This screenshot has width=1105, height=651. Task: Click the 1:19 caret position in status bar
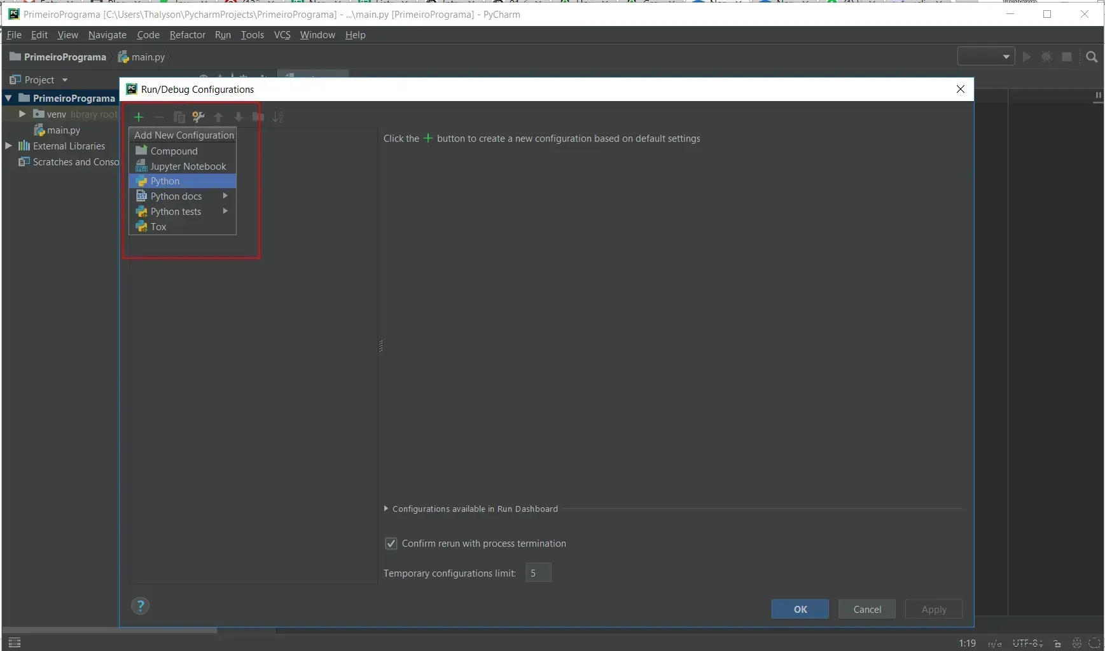[967, 643]
